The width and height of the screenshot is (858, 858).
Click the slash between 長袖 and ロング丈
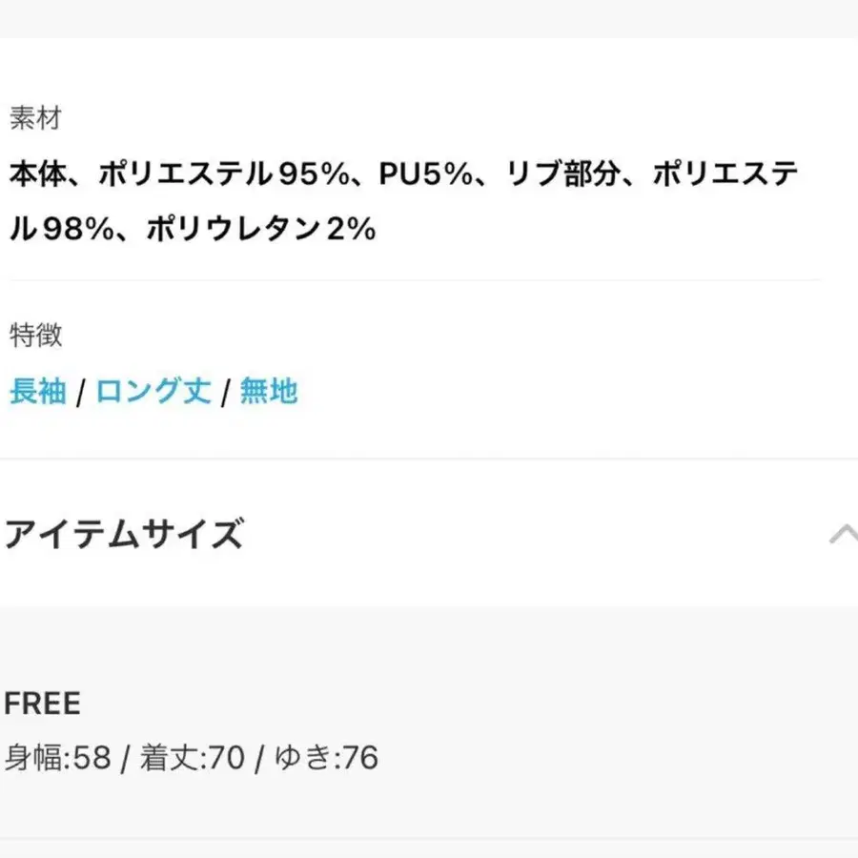(81, 393)
